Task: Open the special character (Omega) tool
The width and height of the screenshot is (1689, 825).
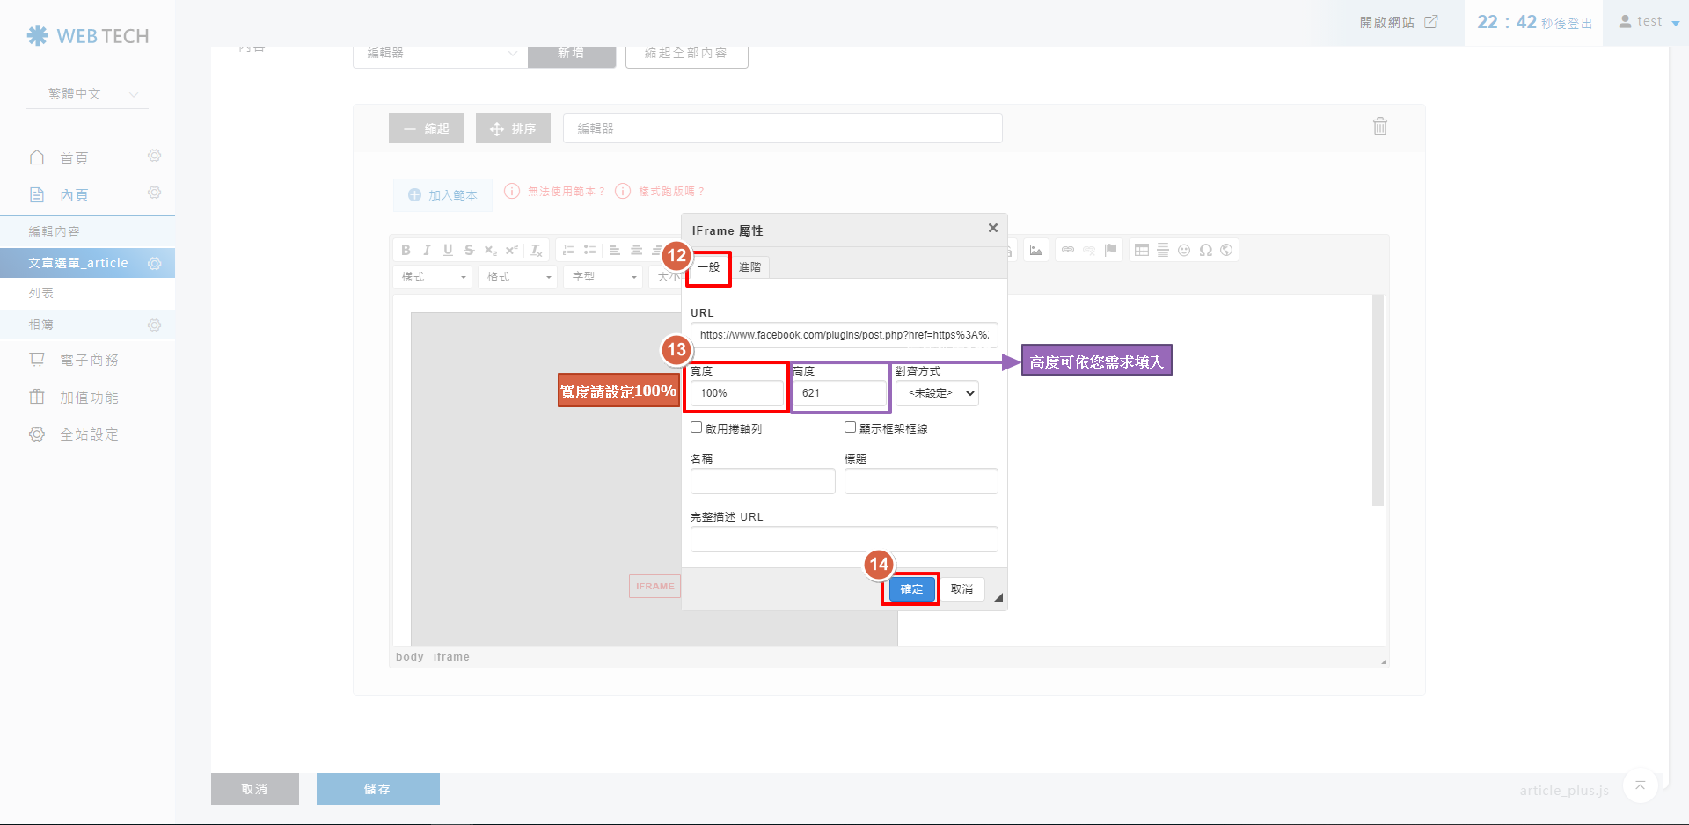Action: pyautogui.click(x=1205, y=251)
